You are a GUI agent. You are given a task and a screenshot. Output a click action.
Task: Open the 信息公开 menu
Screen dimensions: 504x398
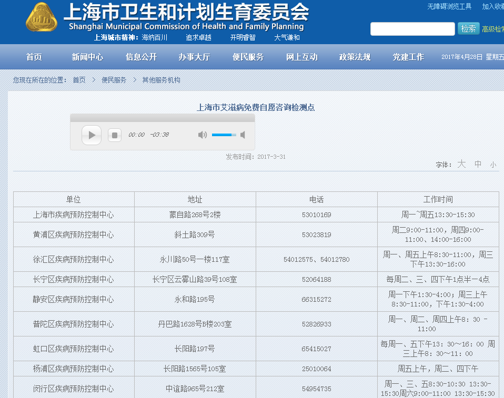(141, 57)
